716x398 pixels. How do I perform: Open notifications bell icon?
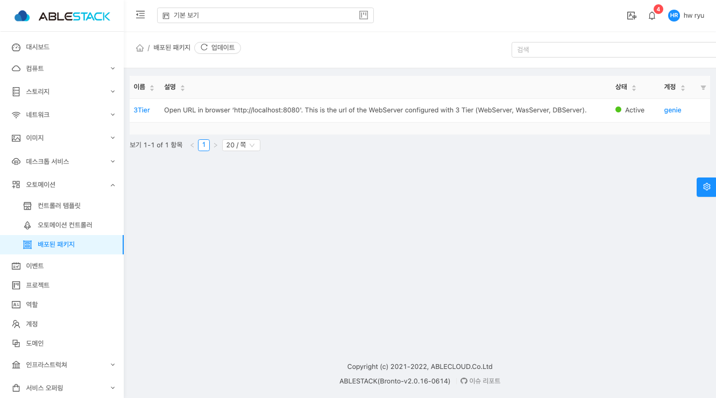[x=652, y=16]
